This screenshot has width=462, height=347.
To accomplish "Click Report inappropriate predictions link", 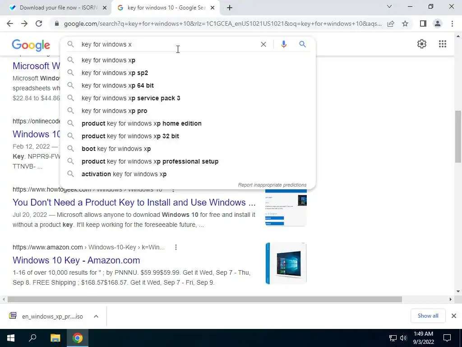I will [x=272, y=185].
